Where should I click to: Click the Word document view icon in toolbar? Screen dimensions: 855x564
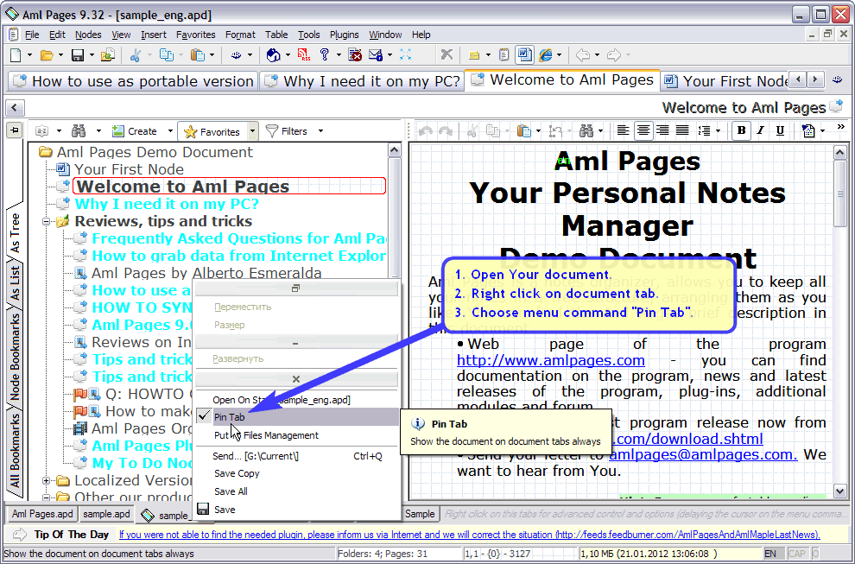[524, 54]
